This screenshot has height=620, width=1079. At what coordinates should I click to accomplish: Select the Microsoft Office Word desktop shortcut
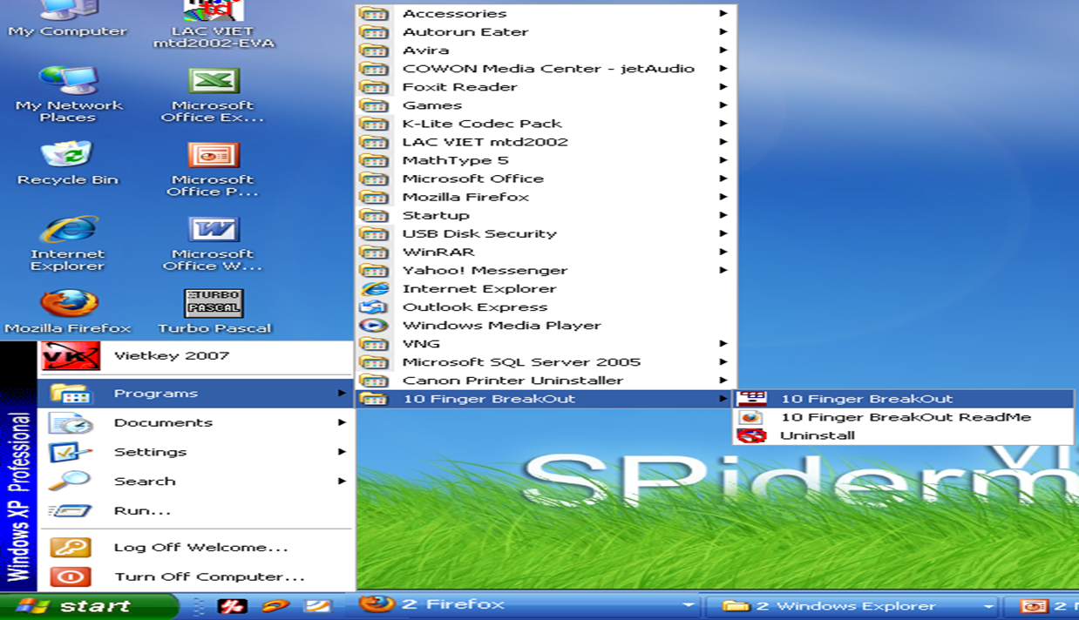point(214,244)
